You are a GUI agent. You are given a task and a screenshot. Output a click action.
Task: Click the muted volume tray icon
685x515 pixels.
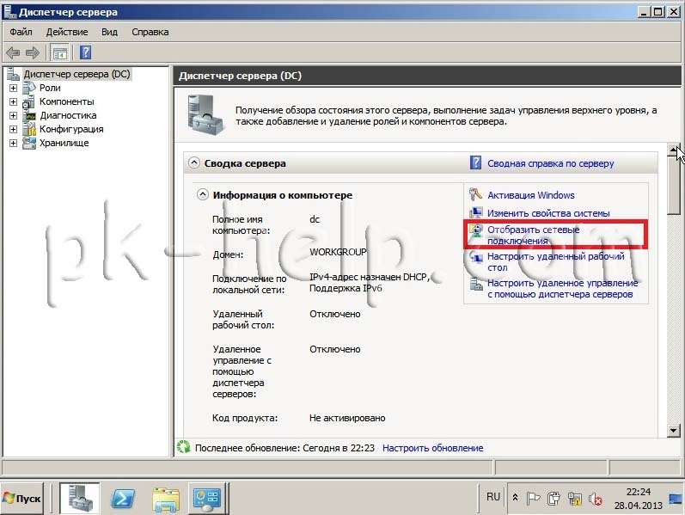click(x=593, y=498)
